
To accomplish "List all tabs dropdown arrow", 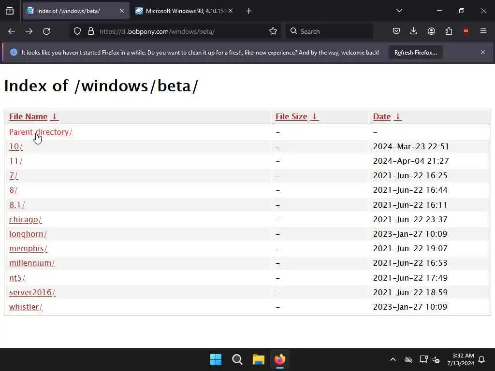I will pos(399,11).
